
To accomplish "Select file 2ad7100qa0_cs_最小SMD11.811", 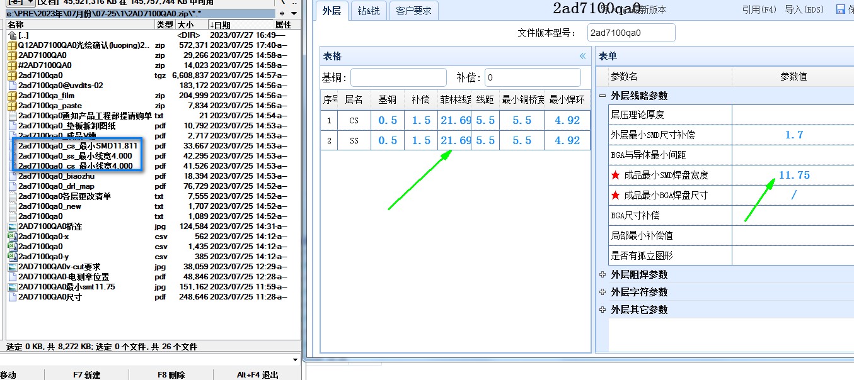I will pyautogui.click(x=78, y=146).
